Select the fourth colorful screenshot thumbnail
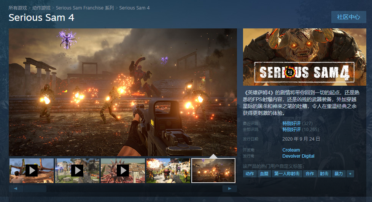Screen dimensions: 372x202 coord(168,171)
